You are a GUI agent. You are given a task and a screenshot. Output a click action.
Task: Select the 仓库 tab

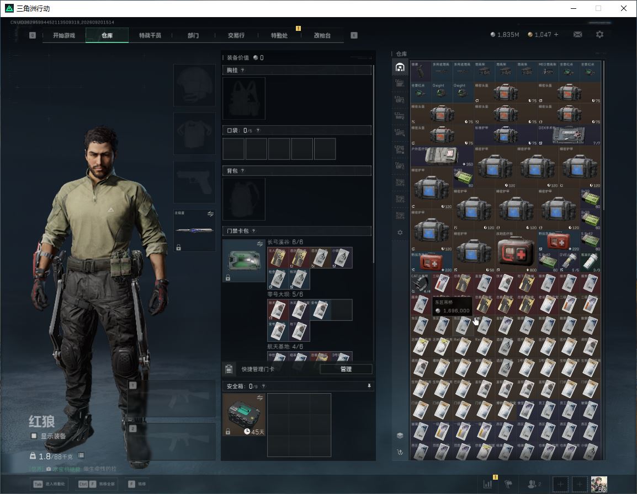[x=107, y=35]
